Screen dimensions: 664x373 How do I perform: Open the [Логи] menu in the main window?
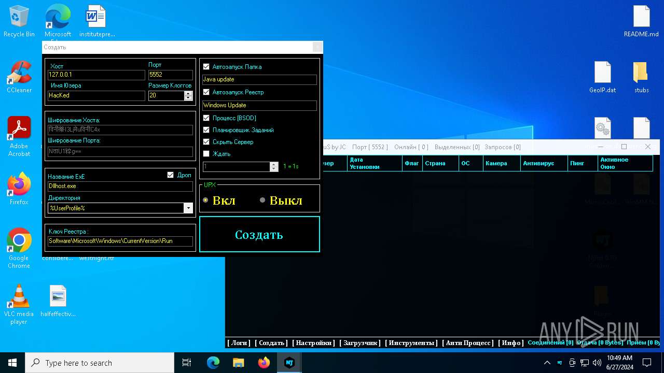[x=239, y=343]
